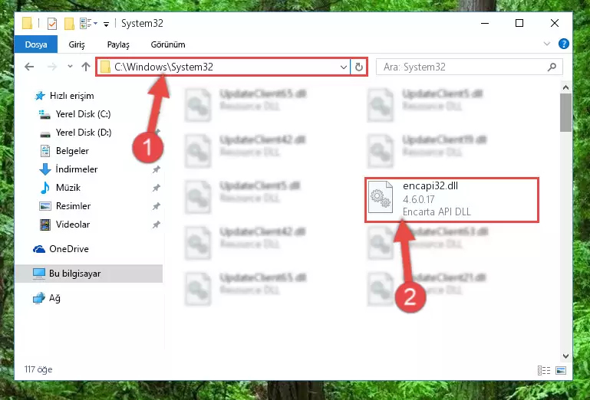Refresh the System32 folder view
The height and width of the screenshot is (400, 590).
tap(359, 67)
